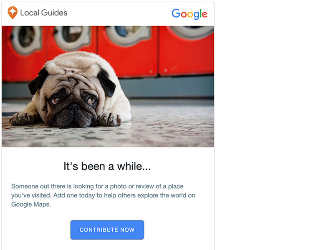This screenshot has height=250, width=334.
Task: Click the Google logo in the header
Action: coord(189,14)
